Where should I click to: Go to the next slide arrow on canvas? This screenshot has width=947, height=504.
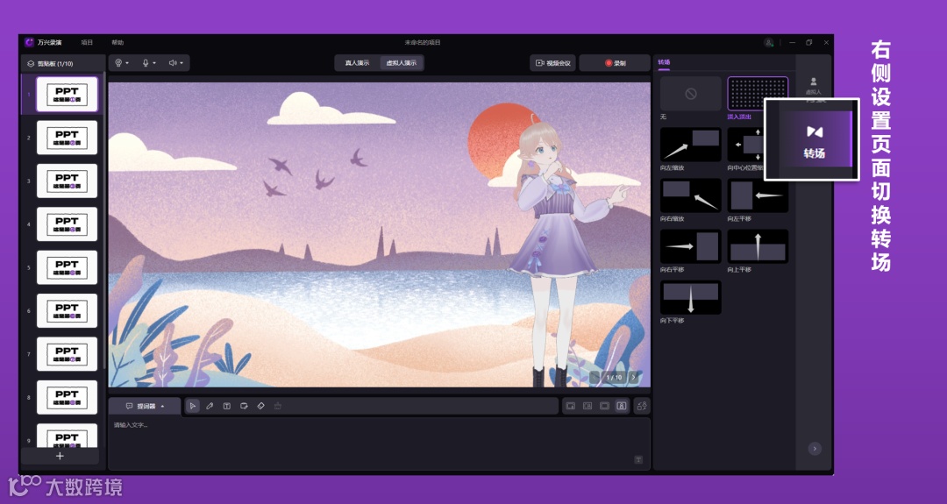pyautogui.click(x=634, y=377)
